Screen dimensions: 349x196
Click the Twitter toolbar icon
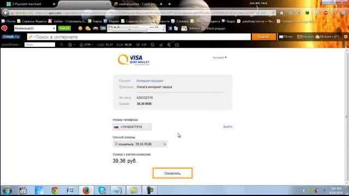[x=176, y=28]
